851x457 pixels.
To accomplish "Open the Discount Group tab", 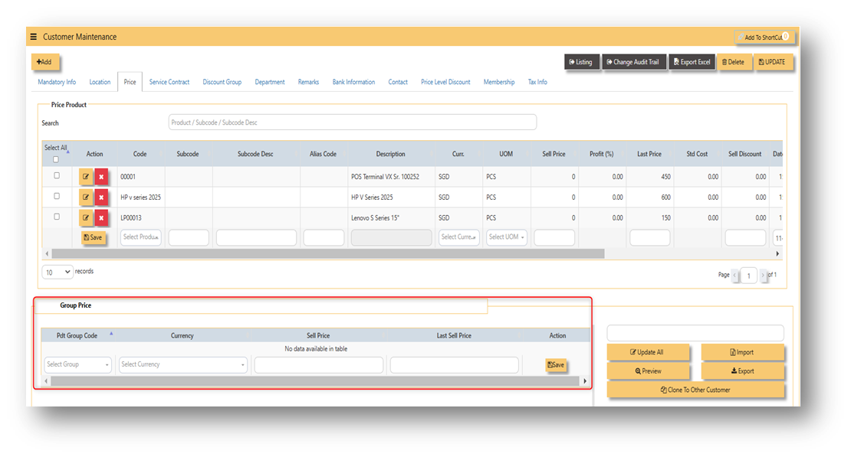I will tap(222, 83).
